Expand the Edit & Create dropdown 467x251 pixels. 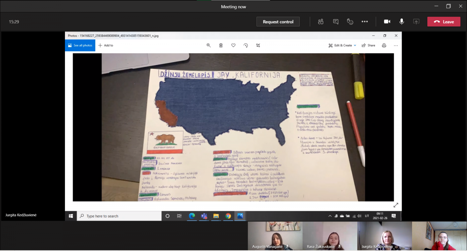tap(342, 45)
